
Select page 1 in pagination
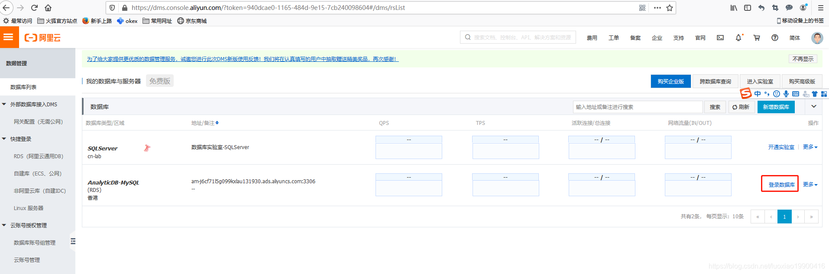[784, 217]
